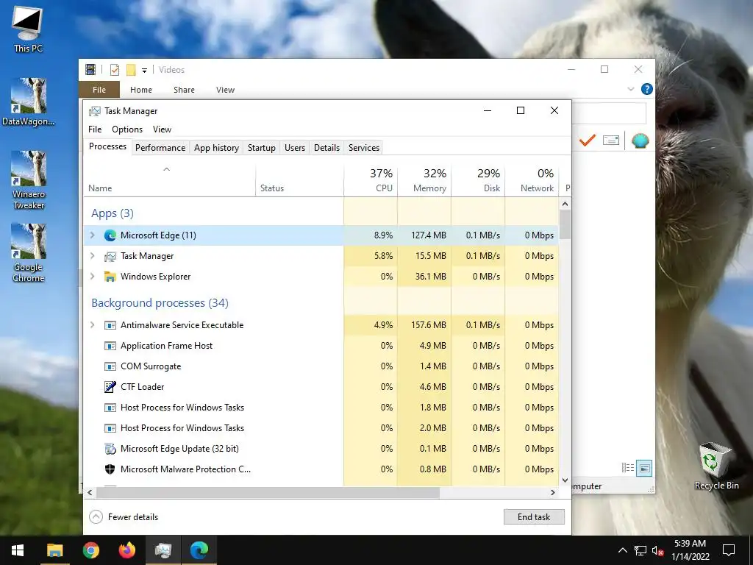Image resolution: width=753 pixels, height=565 pixels.
Task: Click Task Manager icon in Apps list
Action: pos(110,256)
